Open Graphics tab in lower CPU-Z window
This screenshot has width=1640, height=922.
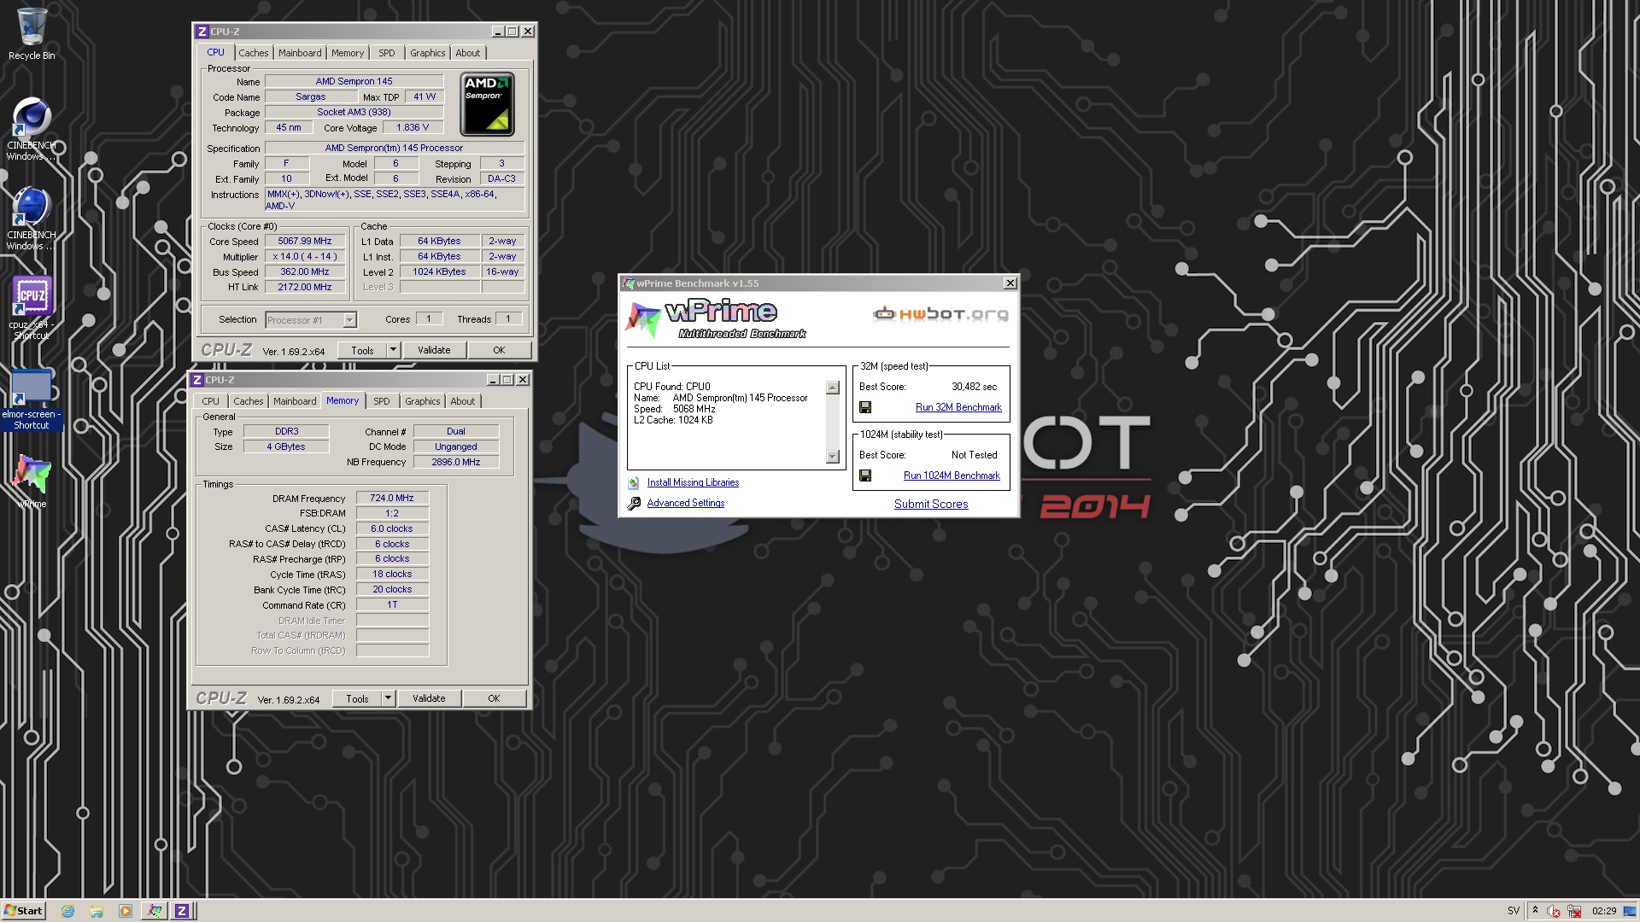point(422,401)
